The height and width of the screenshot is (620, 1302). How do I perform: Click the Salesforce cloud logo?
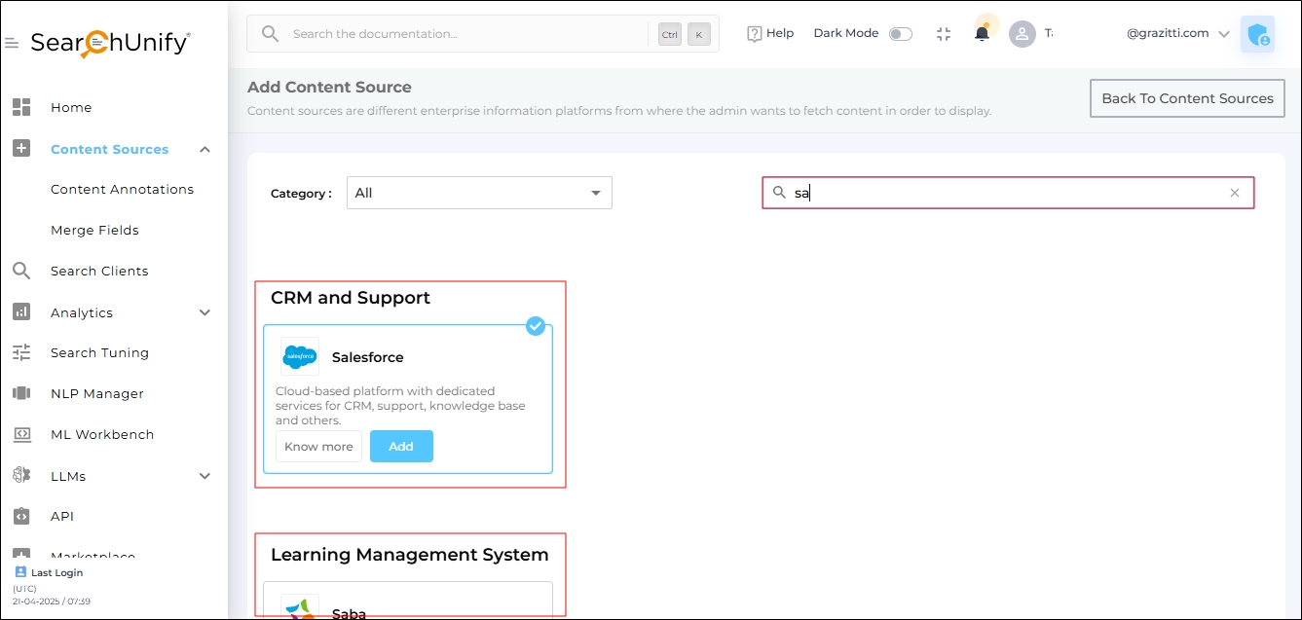click(300, 357)
